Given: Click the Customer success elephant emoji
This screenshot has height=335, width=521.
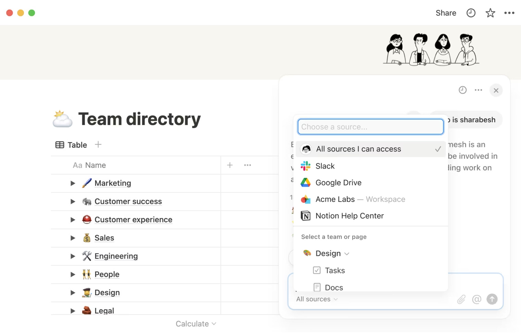Looking at the screenshot, I should pos(87,201).
